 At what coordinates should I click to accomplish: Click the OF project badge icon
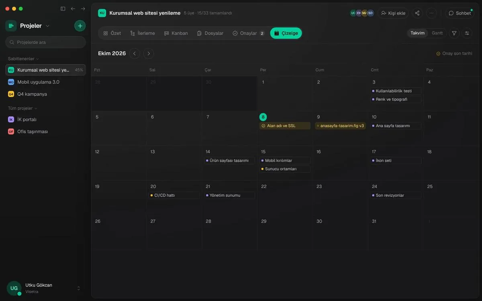[11, 132]
